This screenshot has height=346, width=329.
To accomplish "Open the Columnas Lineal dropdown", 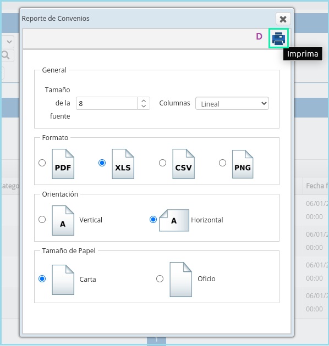I will 232,103.
